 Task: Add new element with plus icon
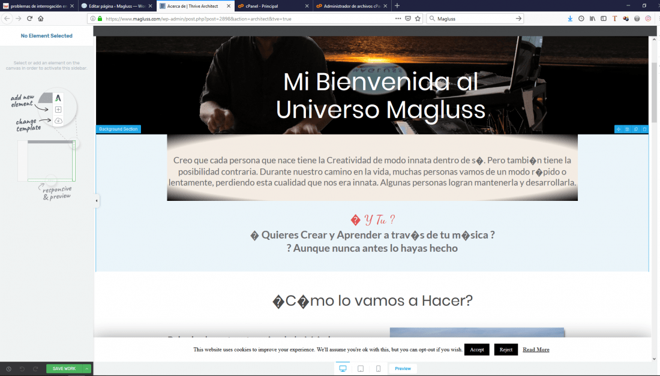point(59,109)
